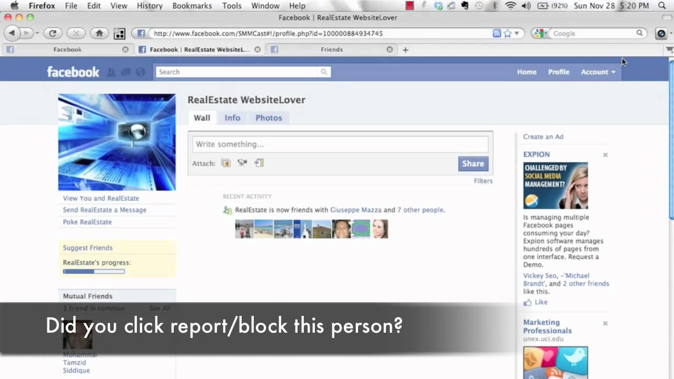674x379 pixels.
Task: Dismiss the Marketing Professionals ad
Action: 606,323
